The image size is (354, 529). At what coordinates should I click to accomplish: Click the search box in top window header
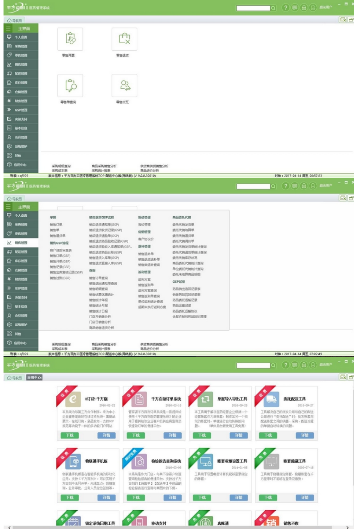253,8
